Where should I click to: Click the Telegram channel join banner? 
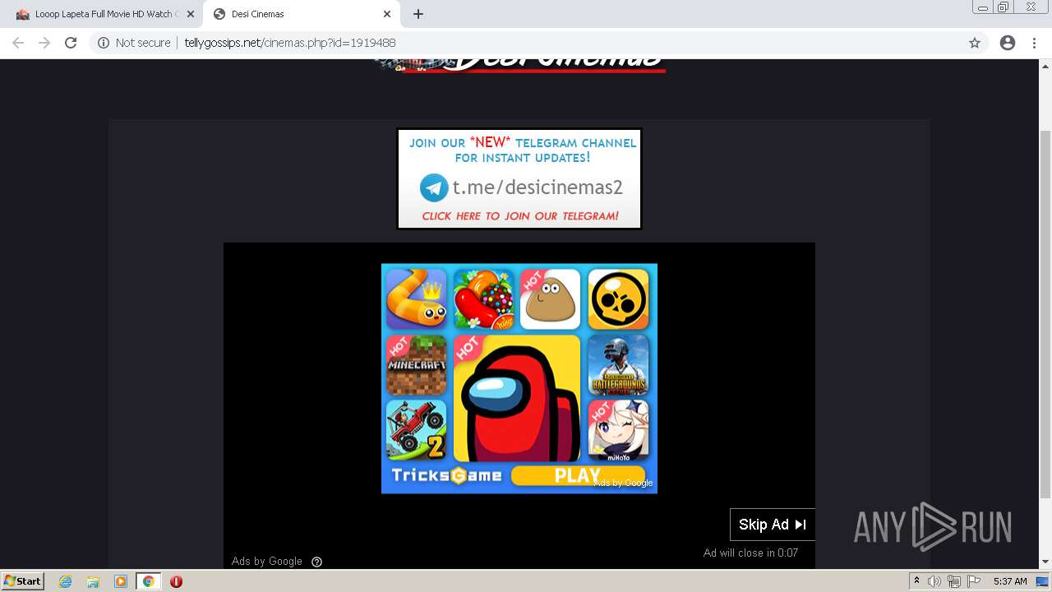(x=519, y=178)
